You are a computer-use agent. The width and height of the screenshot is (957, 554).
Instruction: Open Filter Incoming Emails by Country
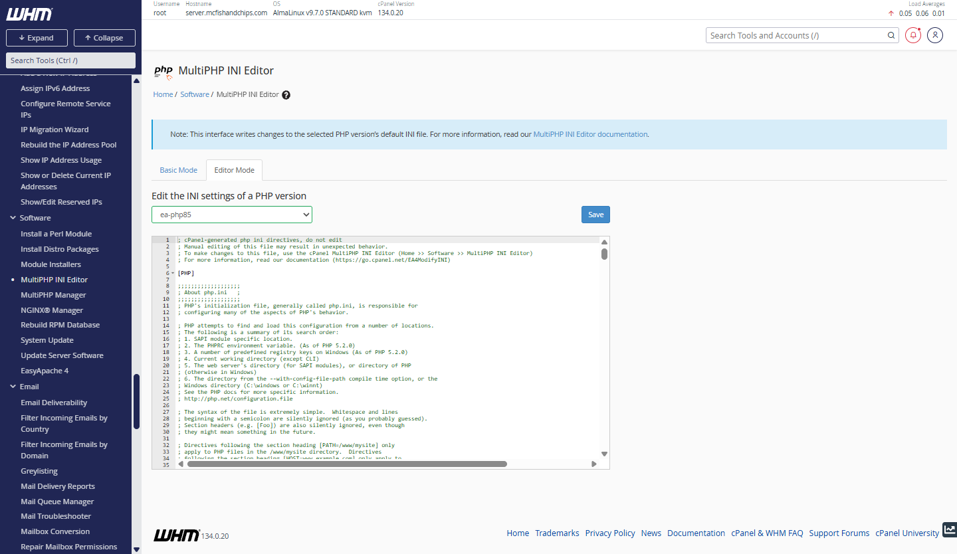coord(64,423)
